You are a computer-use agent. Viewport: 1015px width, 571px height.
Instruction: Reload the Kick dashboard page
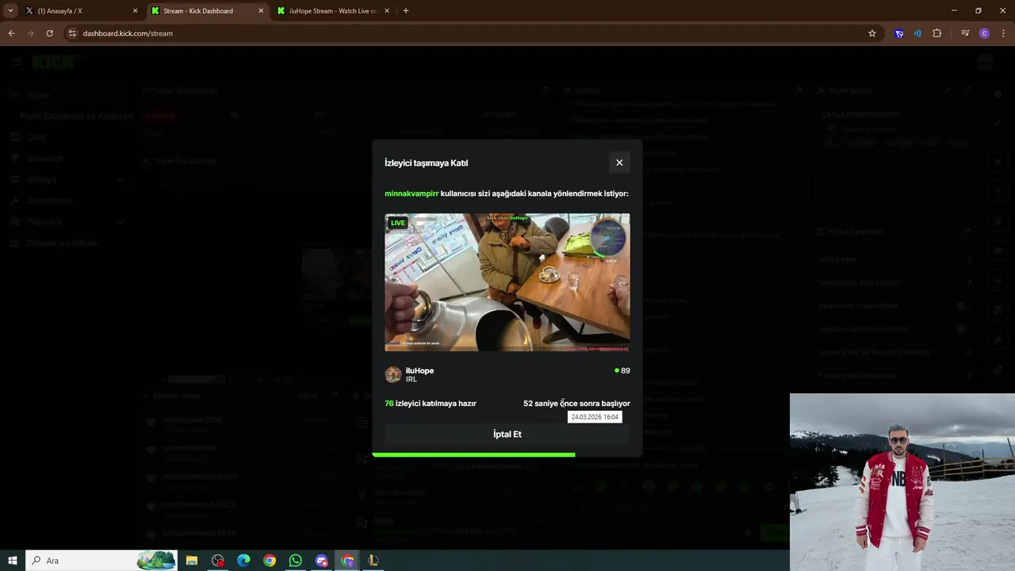(x=49, y=33)
